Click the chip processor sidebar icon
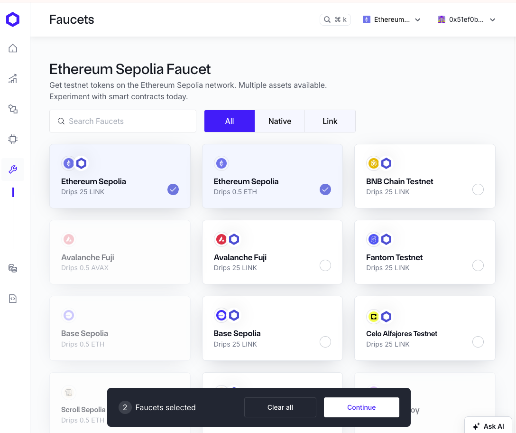The width and height of the screenshot is (516, 433). point(13,139)
